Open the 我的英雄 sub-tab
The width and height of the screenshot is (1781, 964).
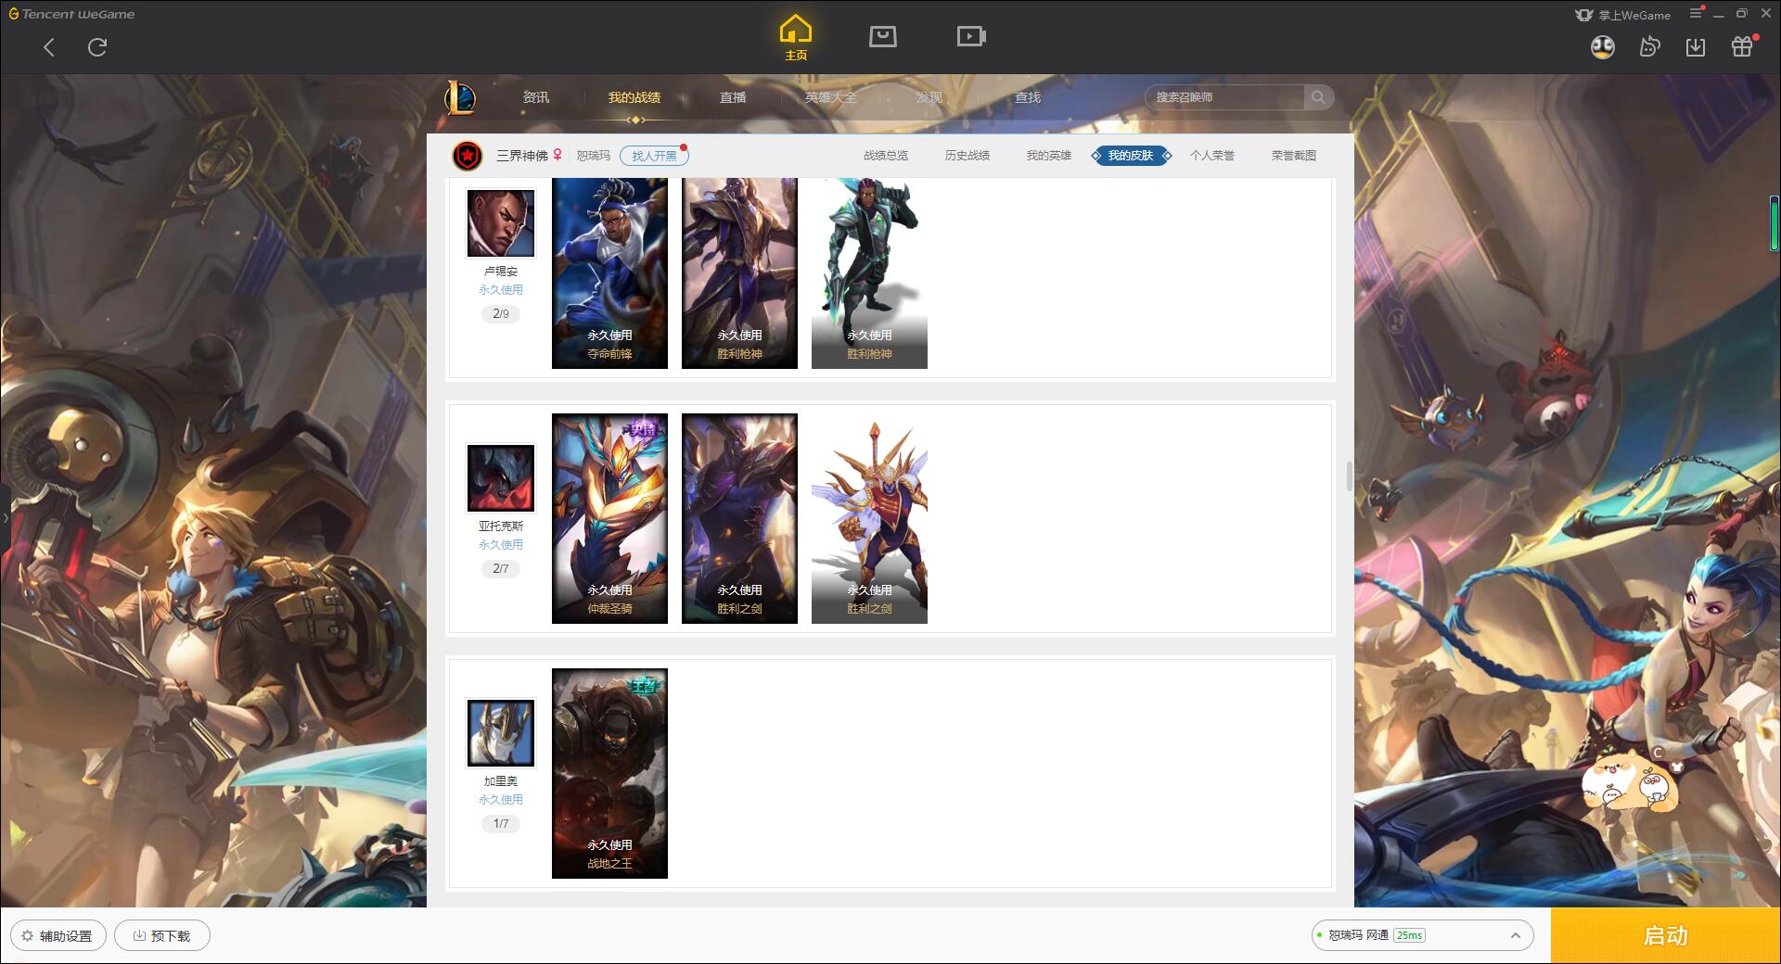(1049, 156)
